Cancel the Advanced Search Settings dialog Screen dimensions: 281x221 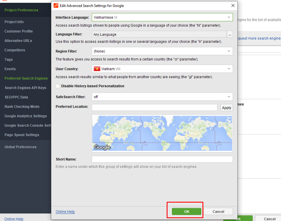pyautogui.click(x=218, y=211)
